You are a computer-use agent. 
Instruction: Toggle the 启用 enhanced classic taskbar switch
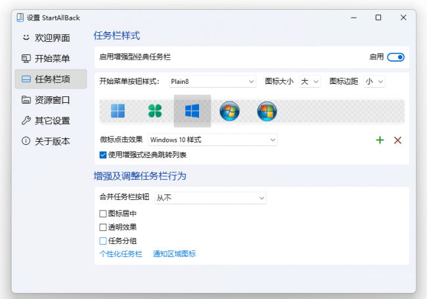[x=395, y=57]
